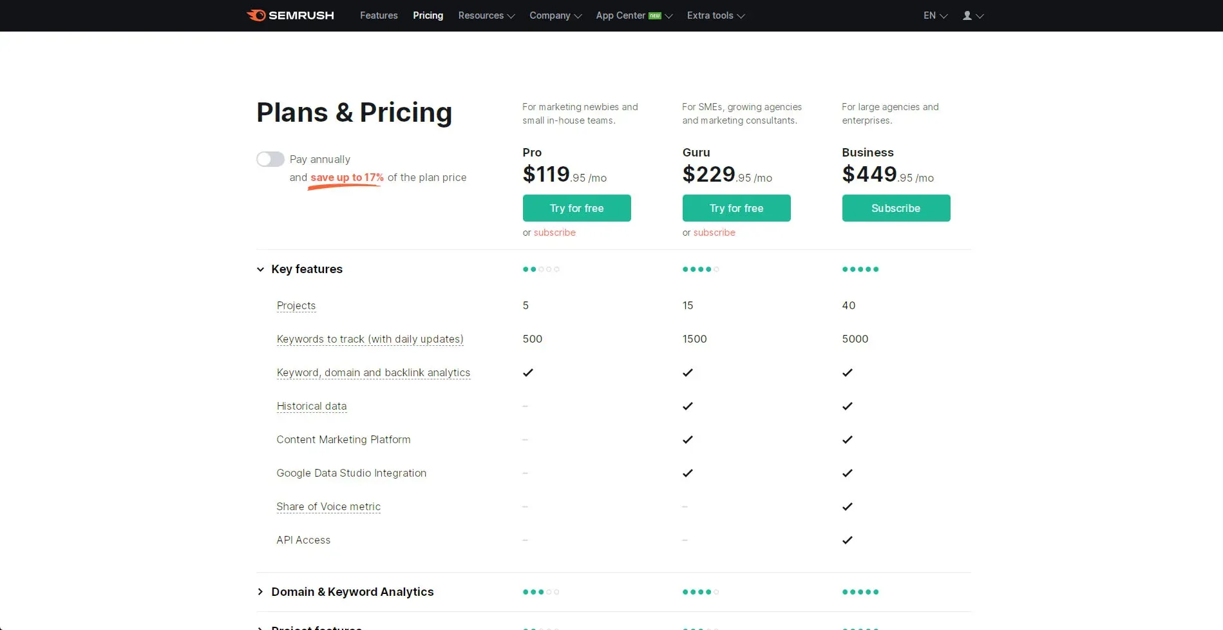Click Guru checkmark for Historical data
1223x630 pixels.
[x=688, y=406]
